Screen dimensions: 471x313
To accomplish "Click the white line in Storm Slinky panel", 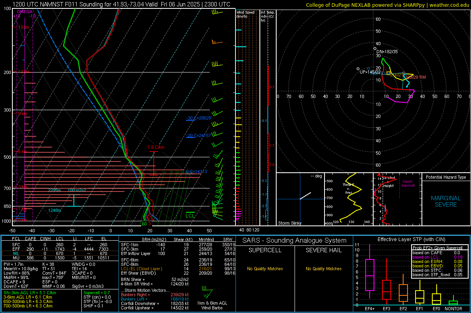I will pos(305,195).
